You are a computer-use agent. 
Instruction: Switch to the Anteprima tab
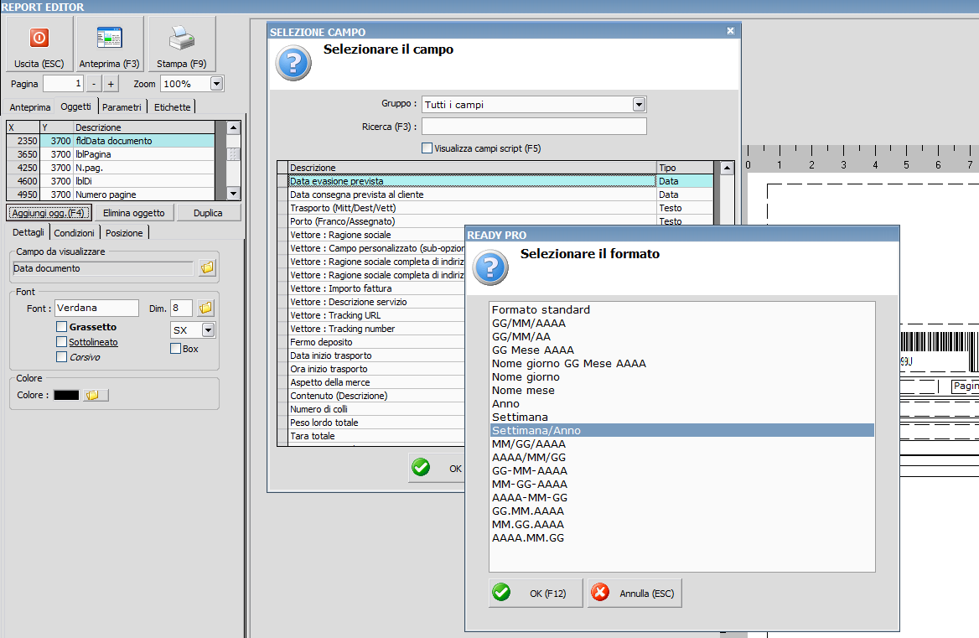point(30,107)
